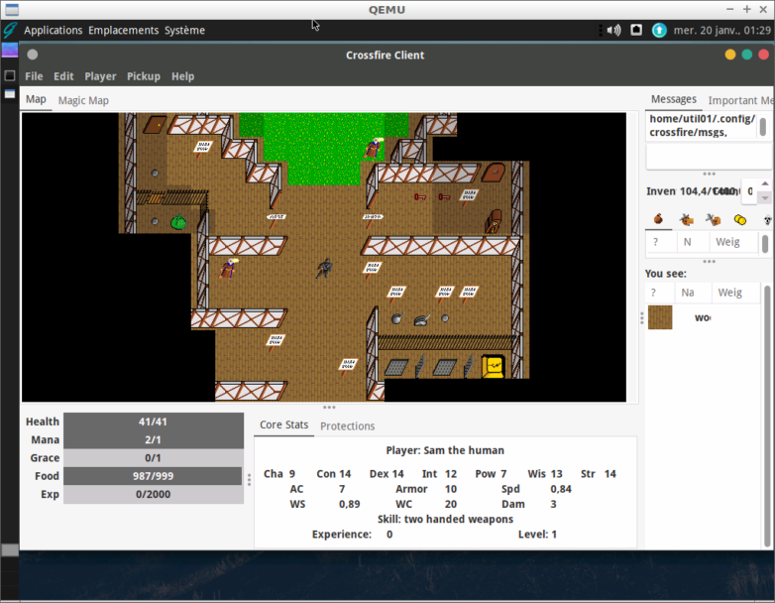
Task: Click the Grace progress bar
Action: pyautogui.click(x=154, y=457)
